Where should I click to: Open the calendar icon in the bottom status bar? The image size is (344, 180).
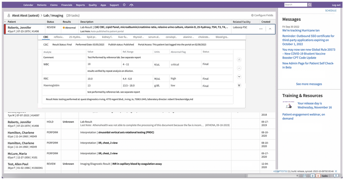304,176
